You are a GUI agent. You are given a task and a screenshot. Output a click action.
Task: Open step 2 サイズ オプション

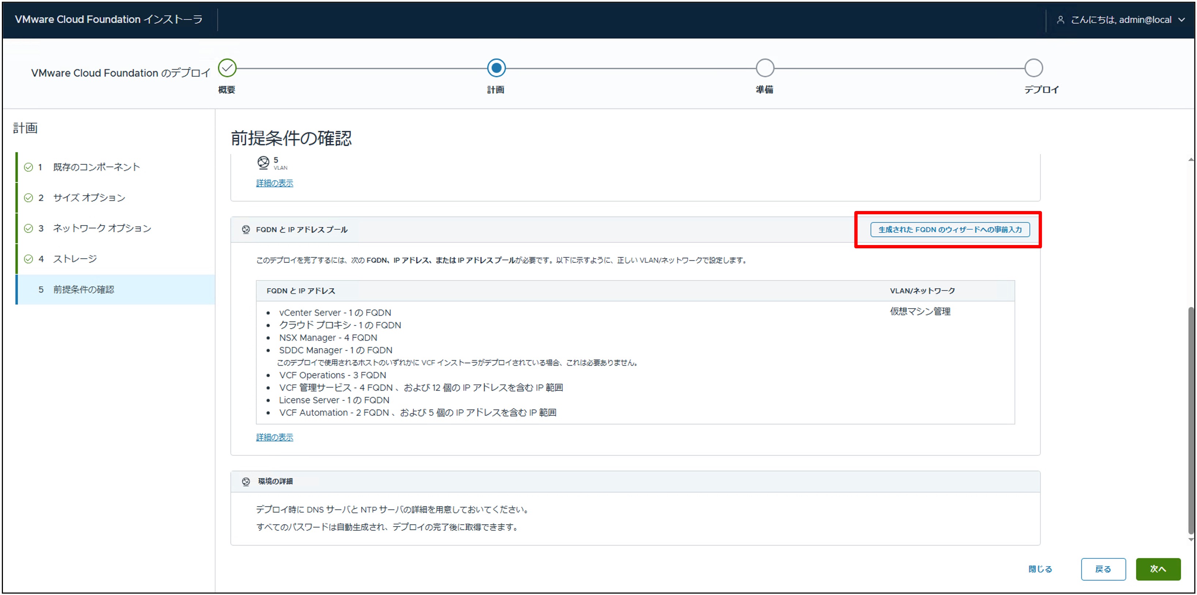click(x=115, y=198)
